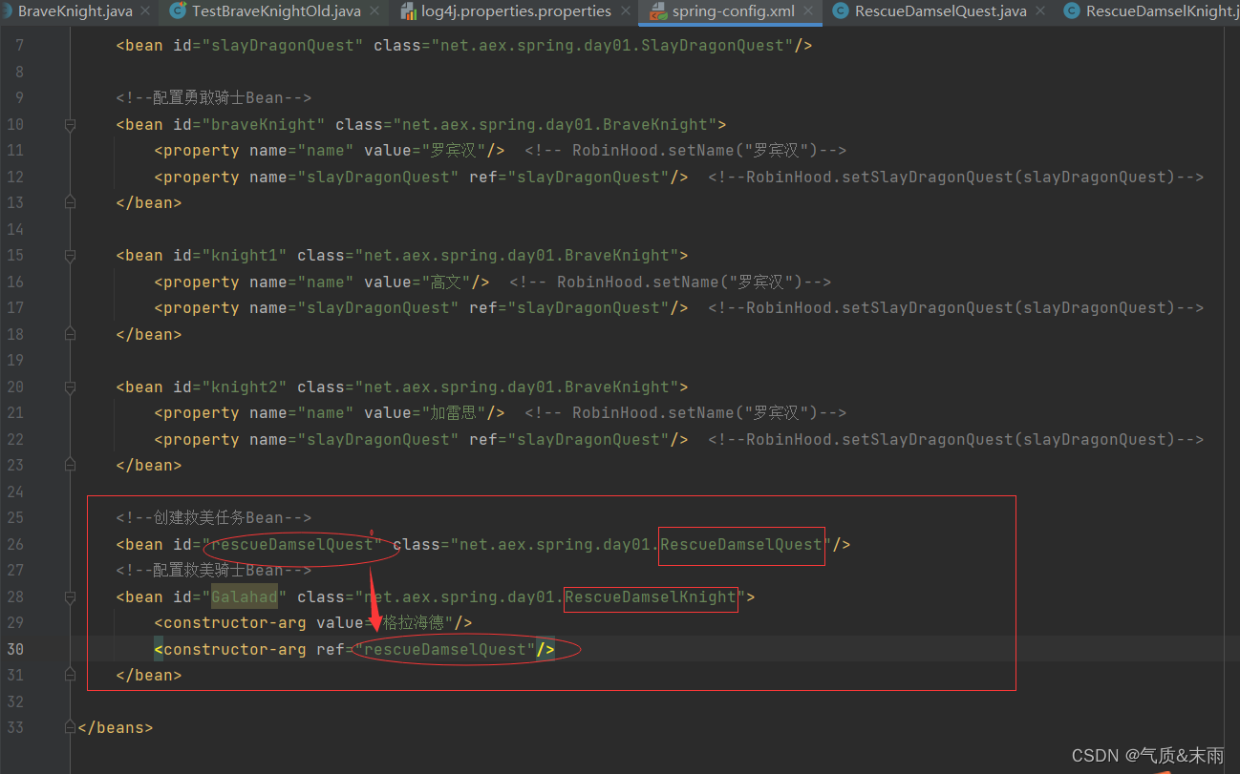Click the closing </beans> tag
Viewport: 1240px width, 774px height.
[x=115, y=727]
